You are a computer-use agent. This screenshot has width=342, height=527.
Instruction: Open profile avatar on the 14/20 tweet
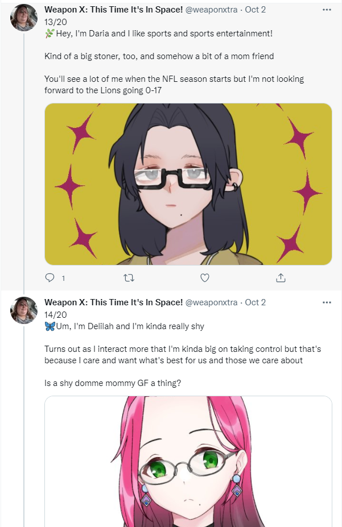coord(24,310)
